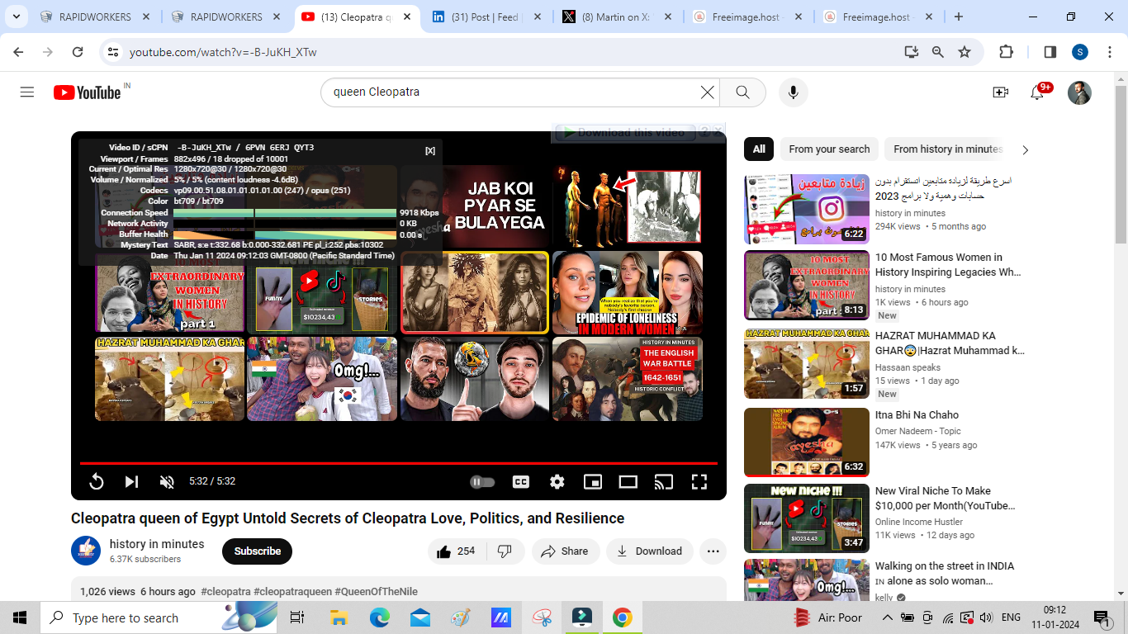Open the Arabic Instagram followers video thumbnail
The height and width of the screenshot is (634, 1128).
(807, 209)
